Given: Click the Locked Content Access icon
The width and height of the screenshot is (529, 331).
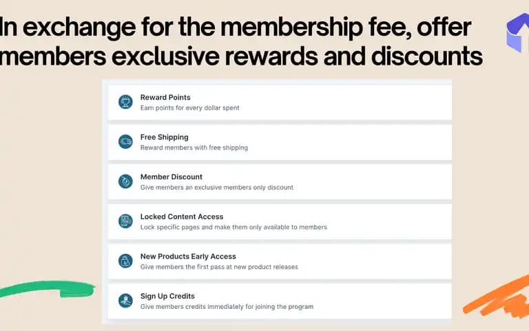Looking at the screenshot, I should click(125, 221).
